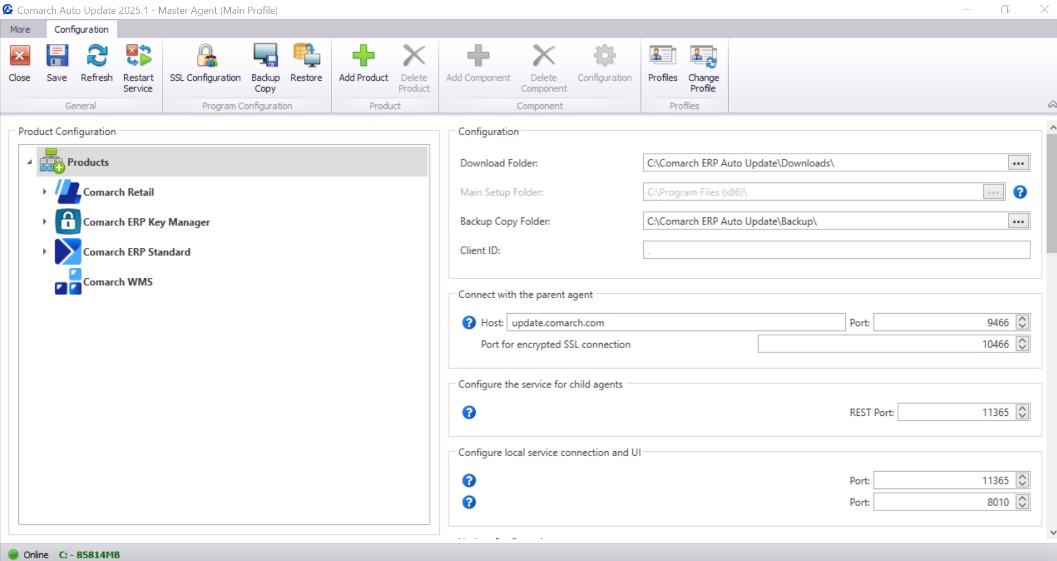
Task: Increase REST Port stepper value
Action: [x=1023, y=409]
